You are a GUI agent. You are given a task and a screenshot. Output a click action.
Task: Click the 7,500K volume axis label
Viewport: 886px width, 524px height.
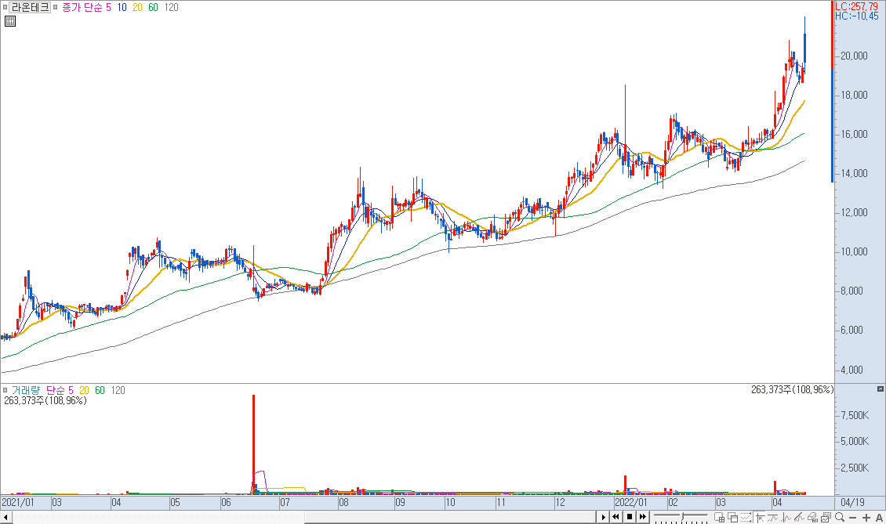pos(855,415)
